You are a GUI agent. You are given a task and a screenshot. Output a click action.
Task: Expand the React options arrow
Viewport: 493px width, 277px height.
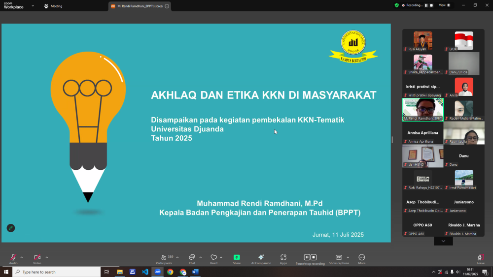coord(221,257)
